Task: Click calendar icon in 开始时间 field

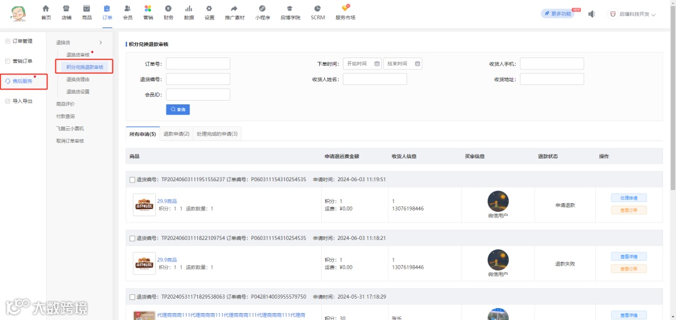Action: tap(377, 64)
